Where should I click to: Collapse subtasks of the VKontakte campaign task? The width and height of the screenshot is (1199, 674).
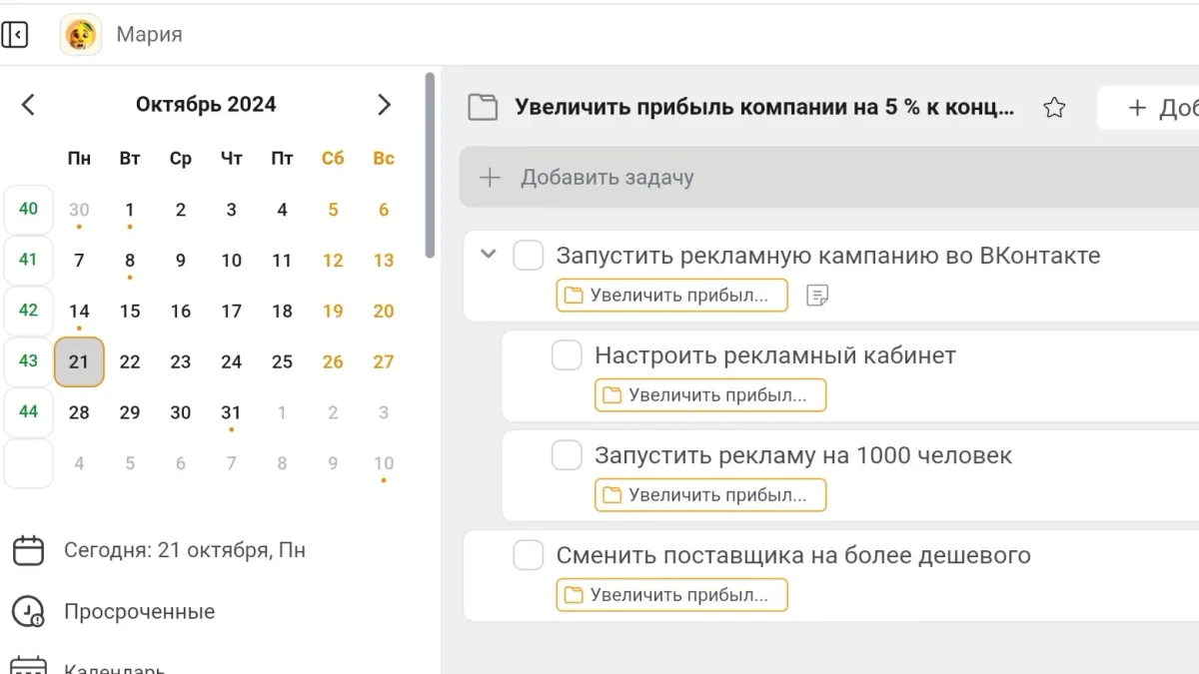(489, 255)
